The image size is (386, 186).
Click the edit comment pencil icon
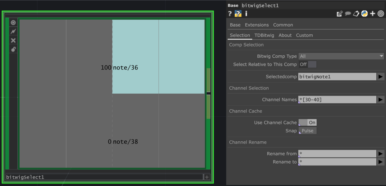point(339,13)
